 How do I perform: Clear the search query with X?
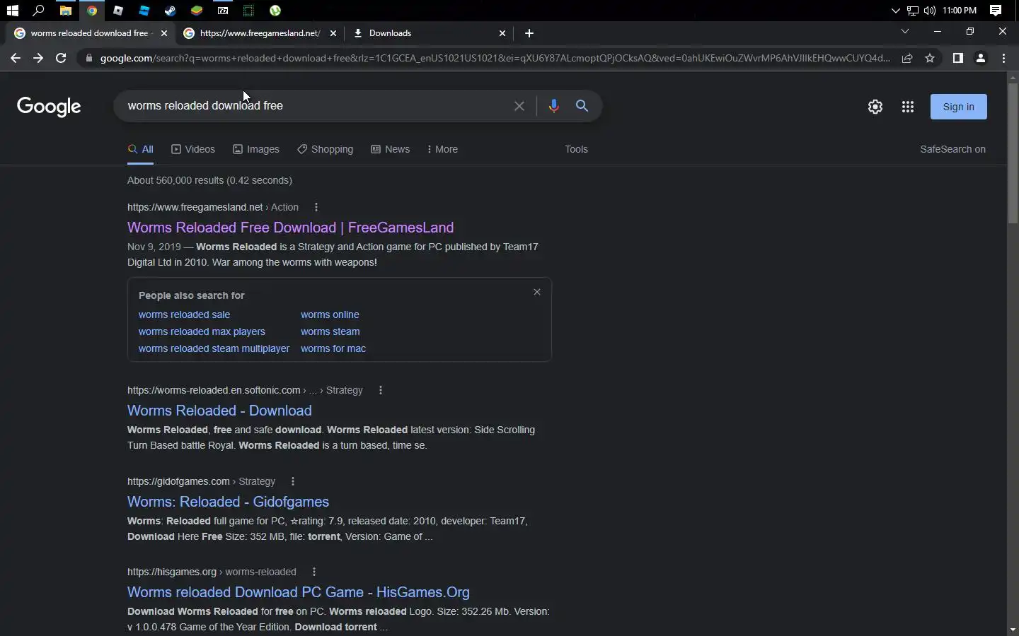point(519,106)
